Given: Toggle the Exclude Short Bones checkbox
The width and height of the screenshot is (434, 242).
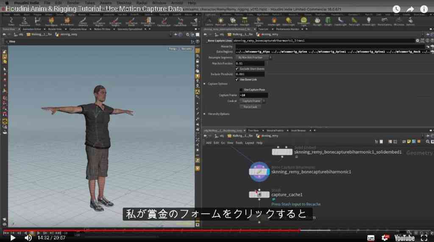Looking at the screenshot, I should pyautogui.click(x=236, y=69).
